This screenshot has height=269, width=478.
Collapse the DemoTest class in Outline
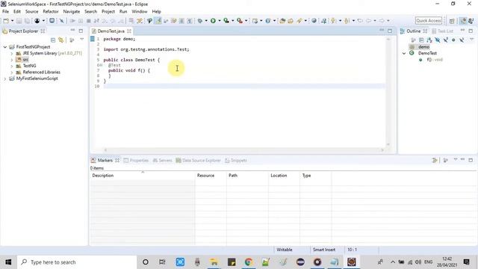404,53
